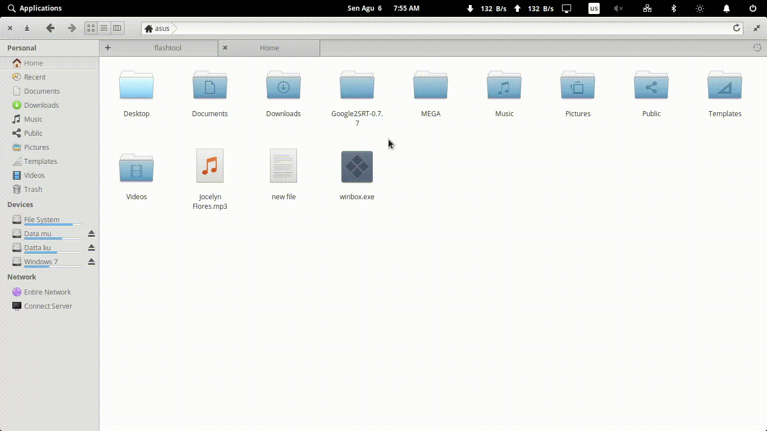Open the Desktop folder

tap(136, 85)
